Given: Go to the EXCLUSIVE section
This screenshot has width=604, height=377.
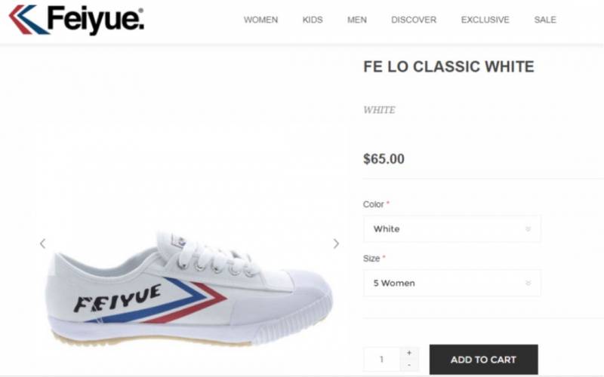Looking at the screenshot, I should tap(485, 20).
